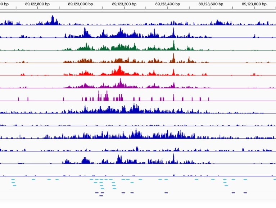Click the tallest peak in the topmost blue track
The width and height of the screenshot is (276, 208).
click(x=53, y=19)
